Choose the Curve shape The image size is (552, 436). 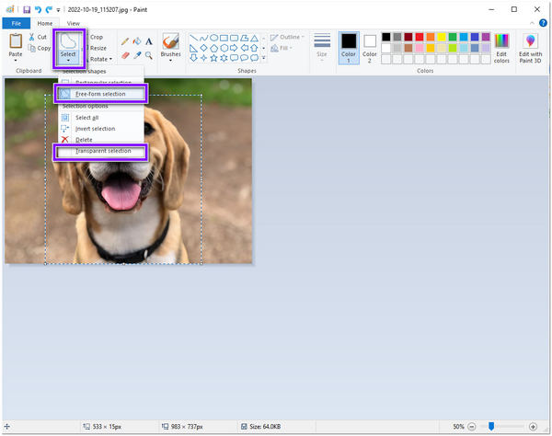coord(203,38)
